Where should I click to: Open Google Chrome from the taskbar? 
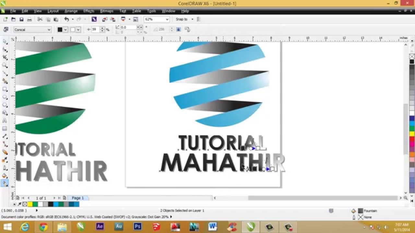[43, 227]
